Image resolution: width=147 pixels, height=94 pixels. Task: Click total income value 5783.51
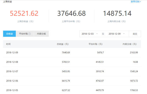click(x=66, y=62)
